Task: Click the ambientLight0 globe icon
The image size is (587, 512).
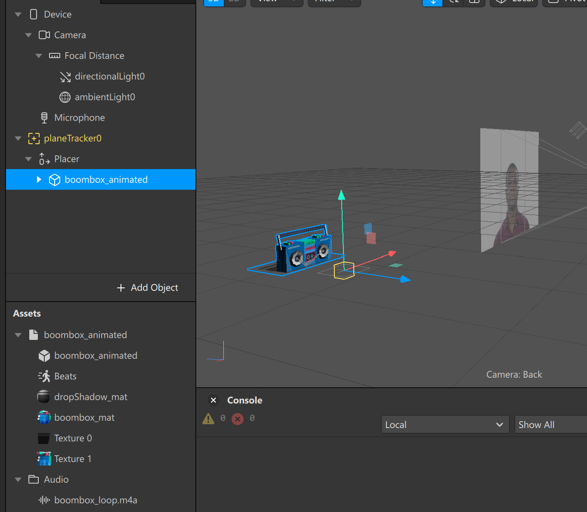Action: pos(65,97)
